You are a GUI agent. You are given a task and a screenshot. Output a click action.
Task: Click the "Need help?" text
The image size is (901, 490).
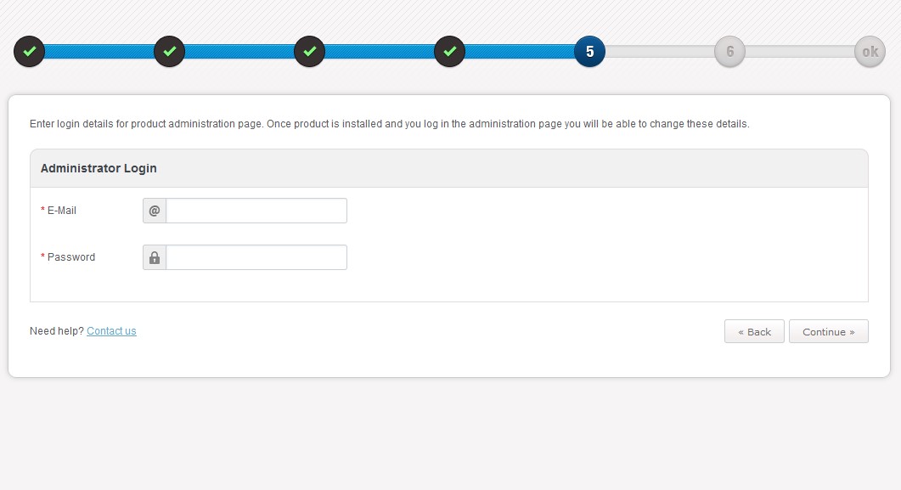[56, 331]
